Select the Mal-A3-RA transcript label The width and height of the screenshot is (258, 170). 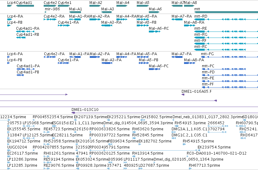click(111, 22)
